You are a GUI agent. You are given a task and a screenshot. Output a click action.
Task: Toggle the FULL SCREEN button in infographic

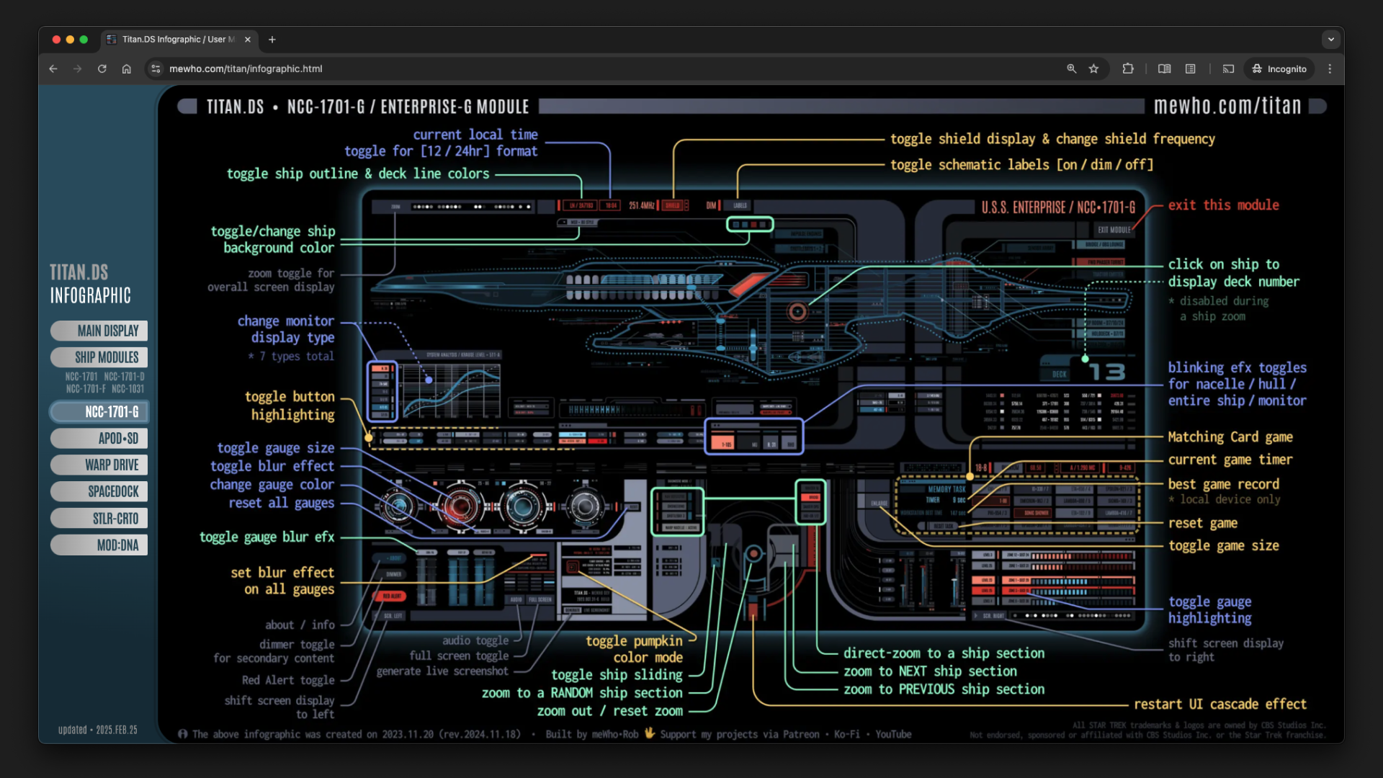coord(540,599)
